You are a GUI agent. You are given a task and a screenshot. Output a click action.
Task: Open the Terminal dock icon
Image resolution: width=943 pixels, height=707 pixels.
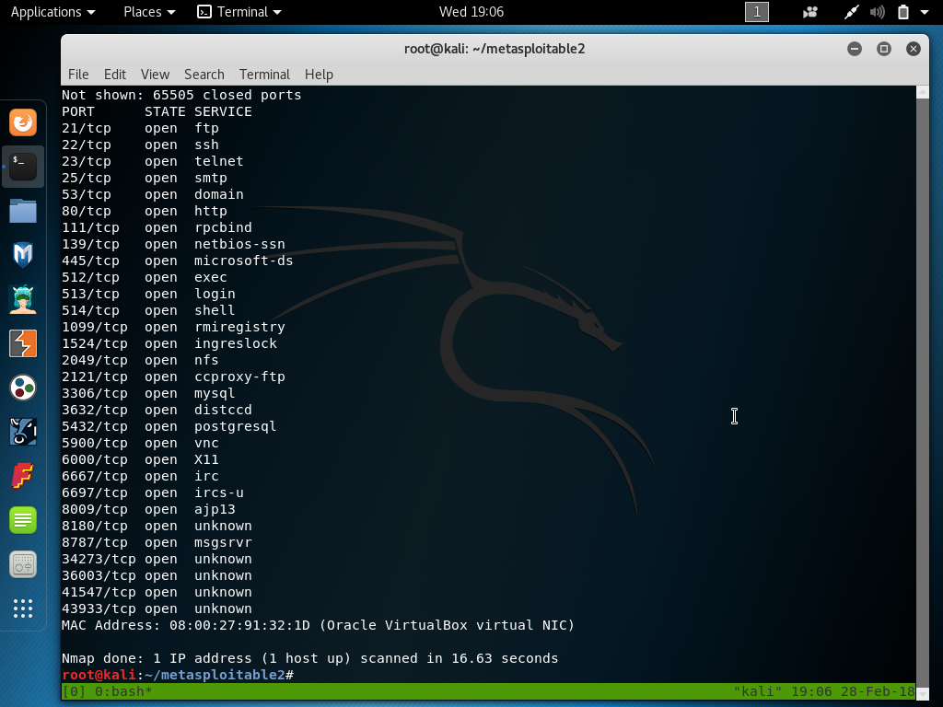[x=23, y=167]
